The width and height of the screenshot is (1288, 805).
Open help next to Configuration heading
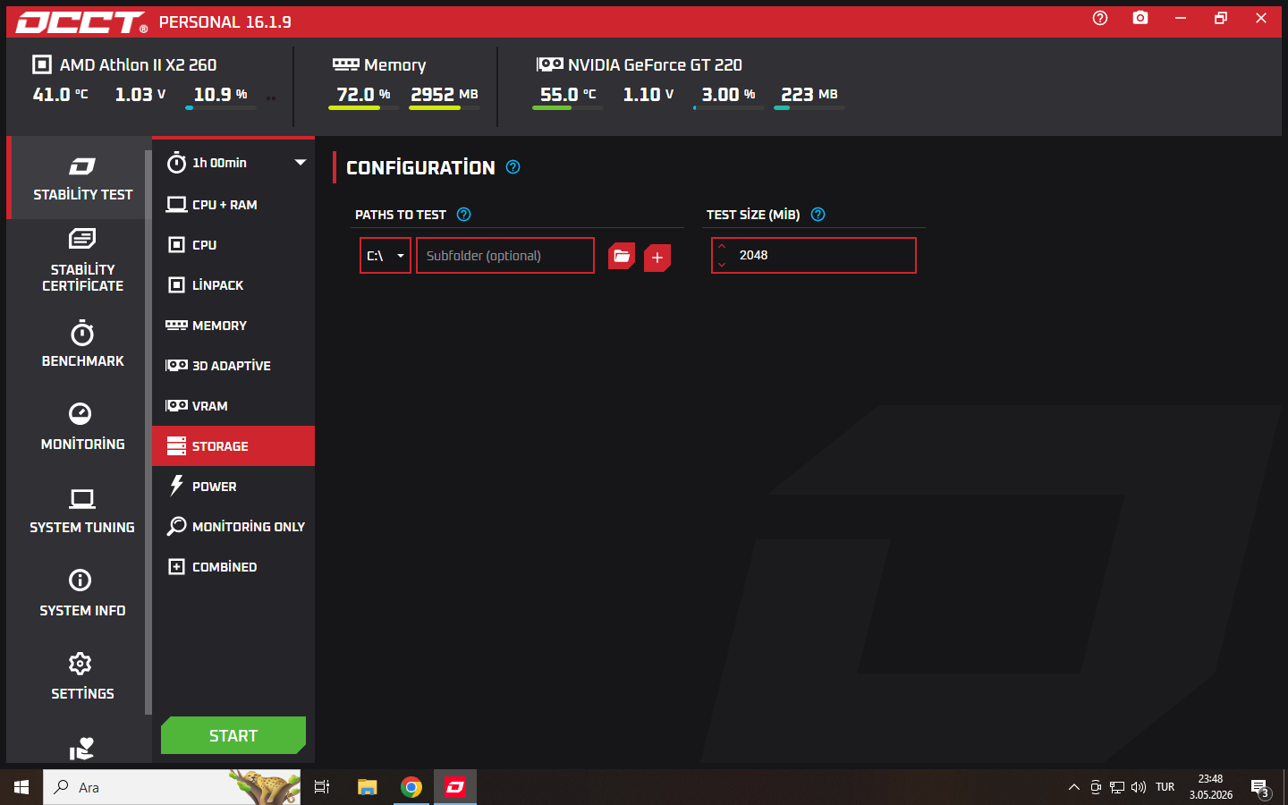513,167
